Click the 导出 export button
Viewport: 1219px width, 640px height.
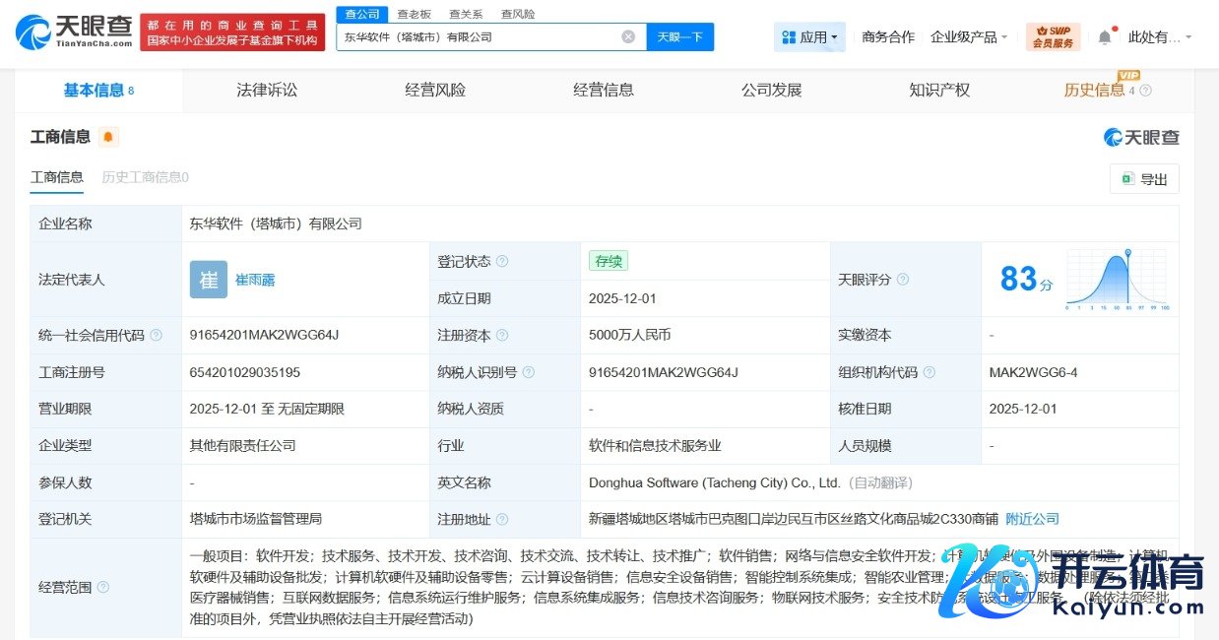[1144, 179]
